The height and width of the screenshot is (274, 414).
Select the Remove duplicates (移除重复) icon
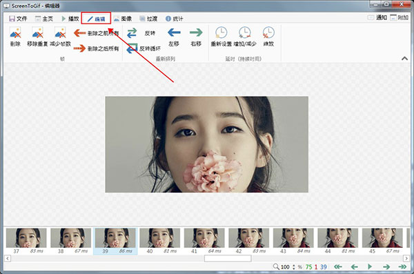(x=37, y=33)
